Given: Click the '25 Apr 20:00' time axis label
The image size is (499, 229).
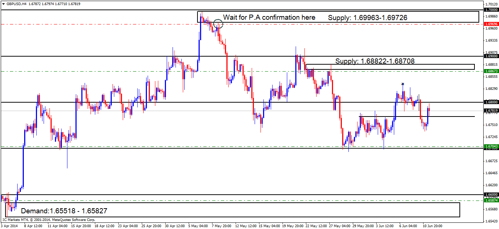Looking at the screenshot, I should tap(151, 226).
